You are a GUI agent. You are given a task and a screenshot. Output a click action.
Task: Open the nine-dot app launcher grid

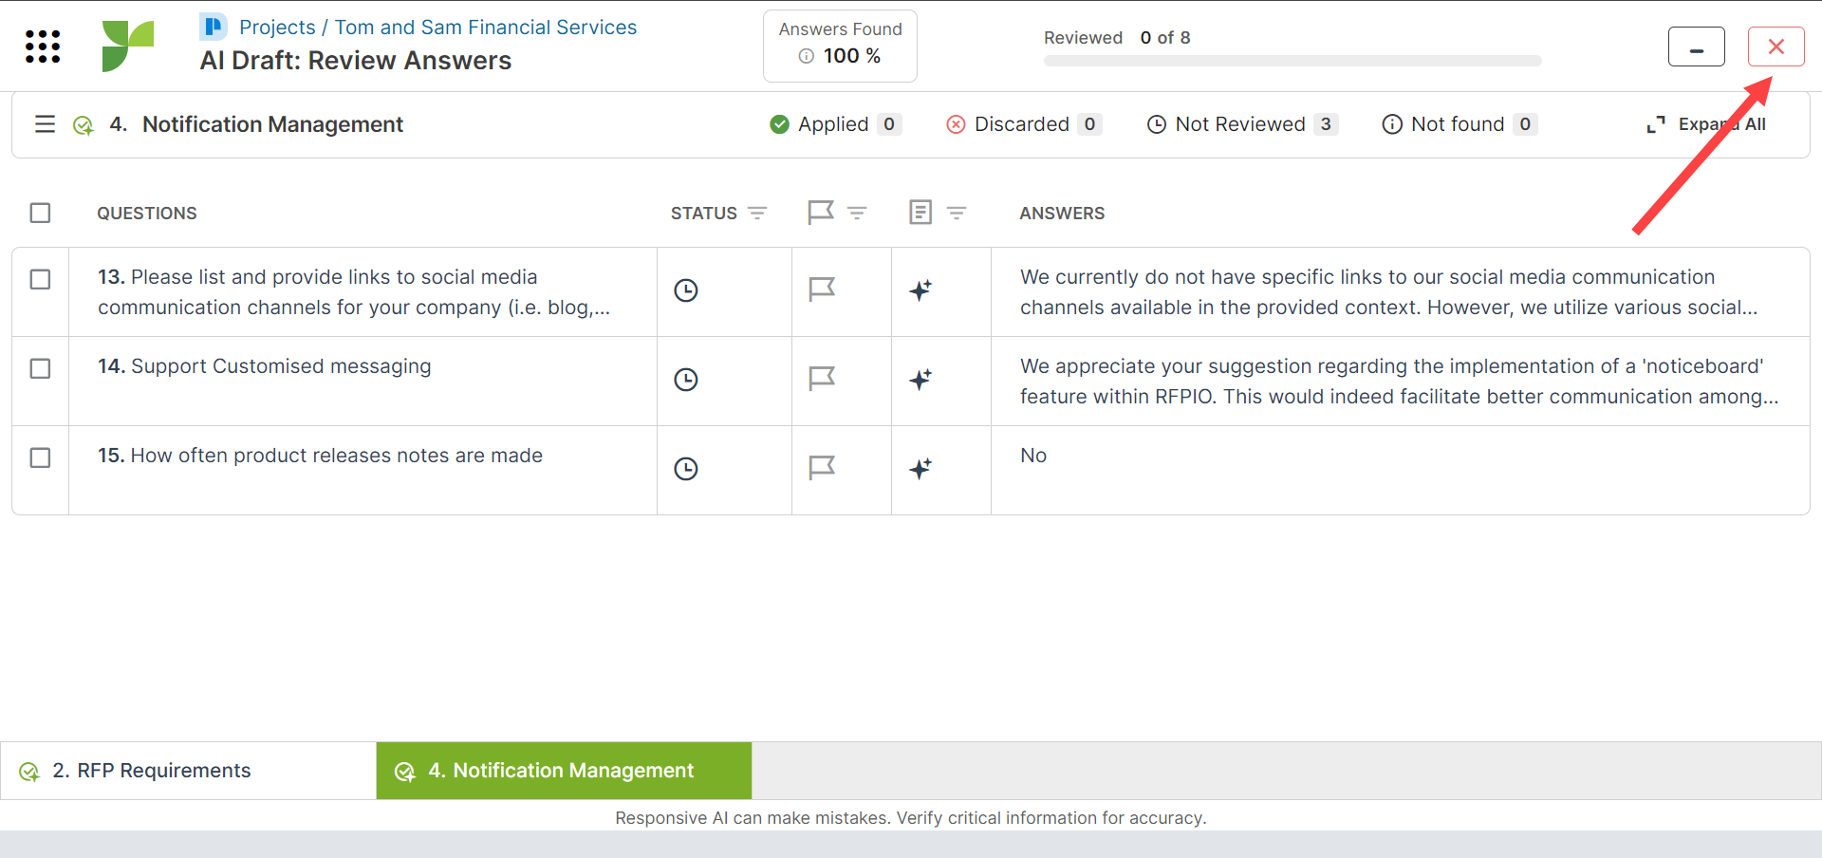[x=43, y=46]
